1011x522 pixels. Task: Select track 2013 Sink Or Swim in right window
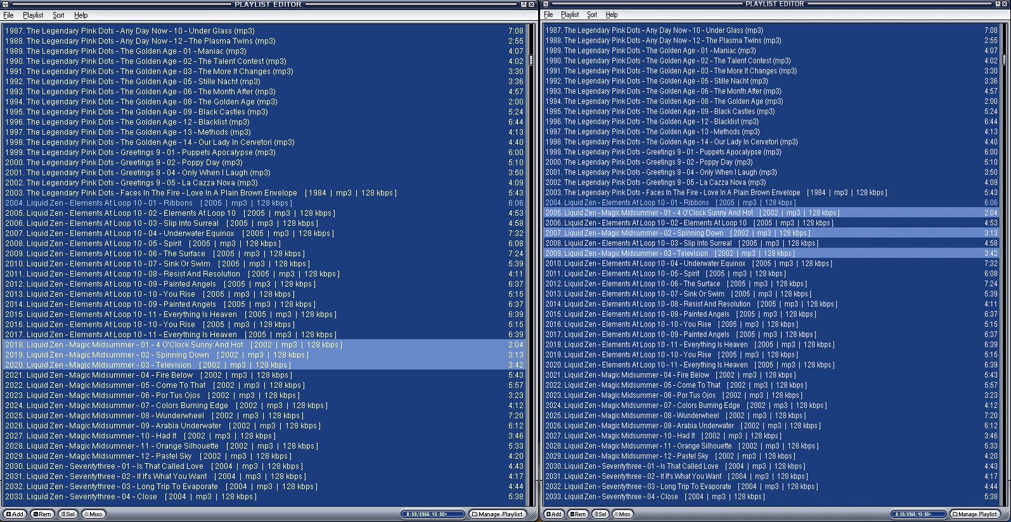[x=771, y=294]
